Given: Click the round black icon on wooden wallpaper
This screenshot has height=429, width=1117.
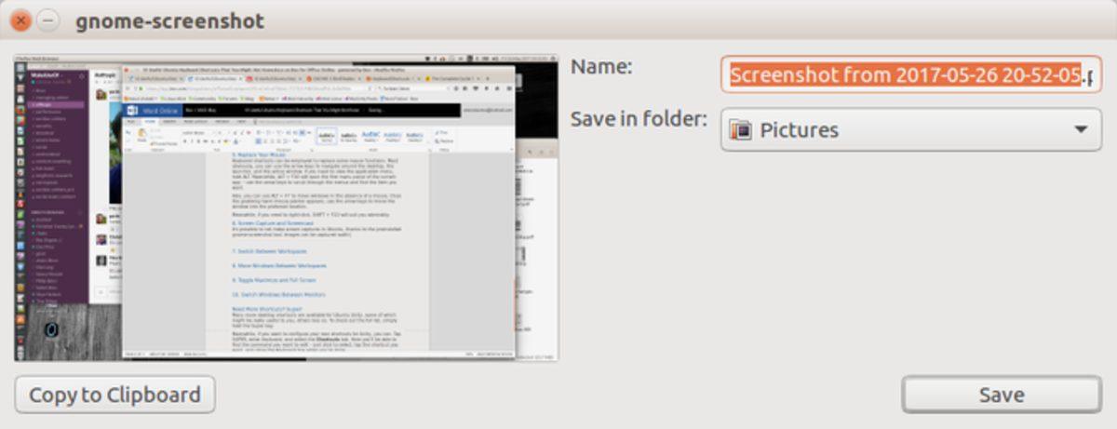Looking at the screenshot, I should pyautogui.click(x=52, y=329).
